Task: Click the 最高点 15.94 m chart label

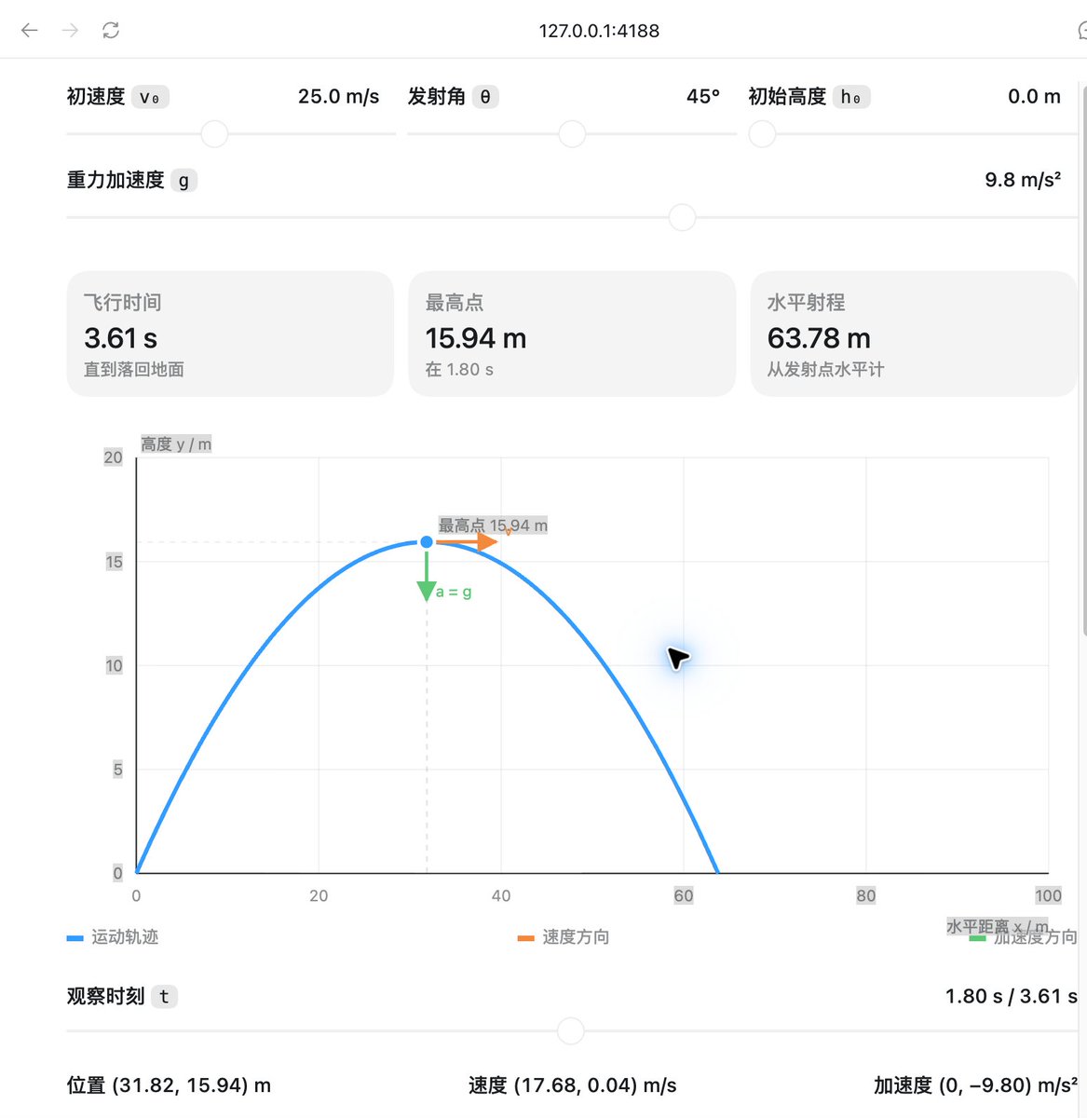Action: click(x=493, y=525)
